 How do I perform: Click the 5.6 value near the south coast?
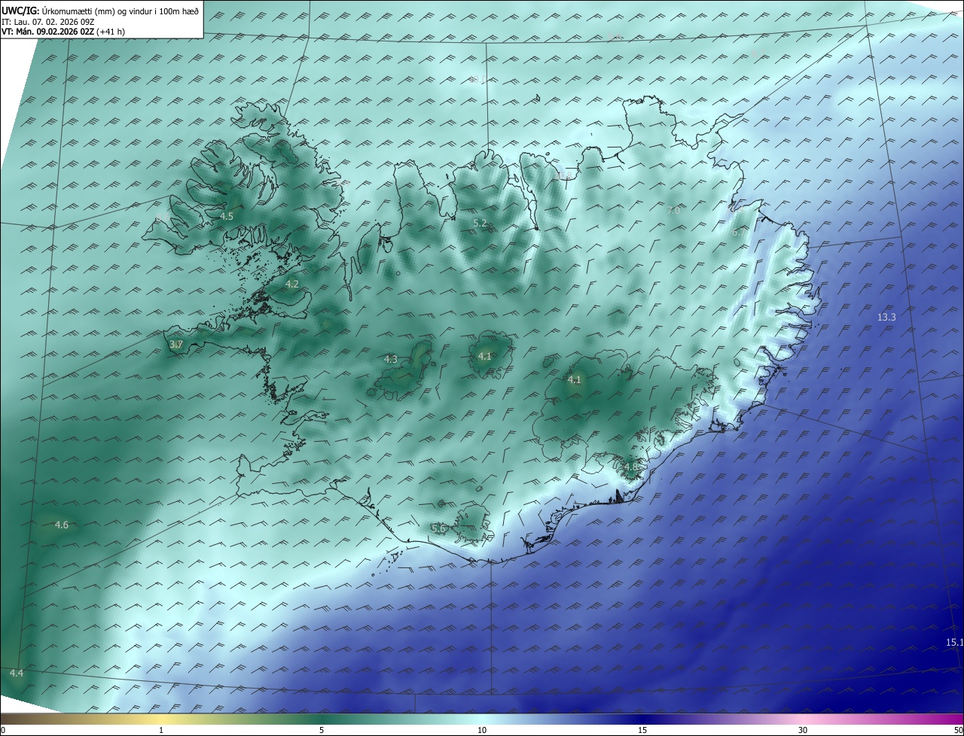(438, 529)
